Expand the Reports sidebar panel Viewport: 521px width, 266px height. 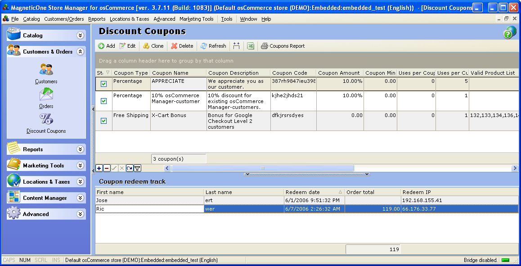coord(80,149)
